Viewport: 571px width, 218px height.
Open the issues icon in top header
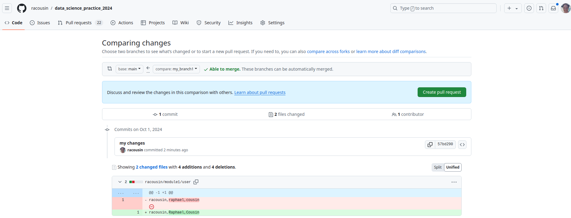coord(529,8)
